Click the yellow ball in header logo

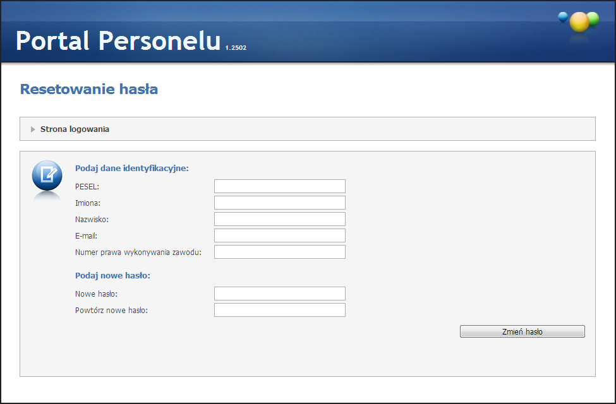click(579, 22)
